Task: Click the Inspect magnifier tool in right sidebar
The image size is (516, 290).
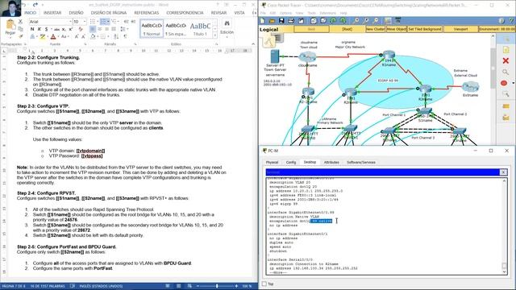Action: 506,72
